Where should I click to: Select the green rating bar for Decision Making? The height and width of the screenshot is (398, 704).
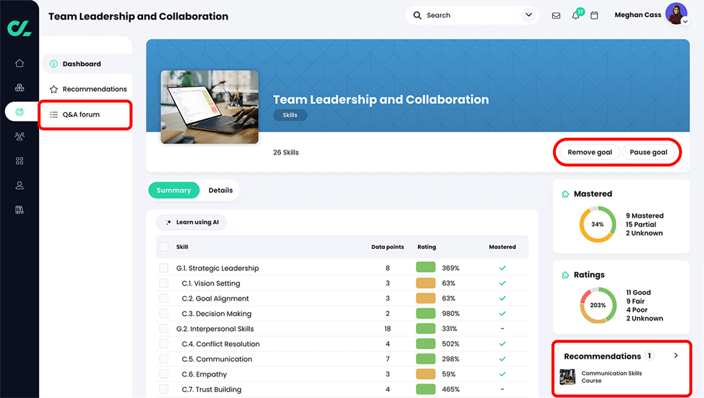point(426,313)
